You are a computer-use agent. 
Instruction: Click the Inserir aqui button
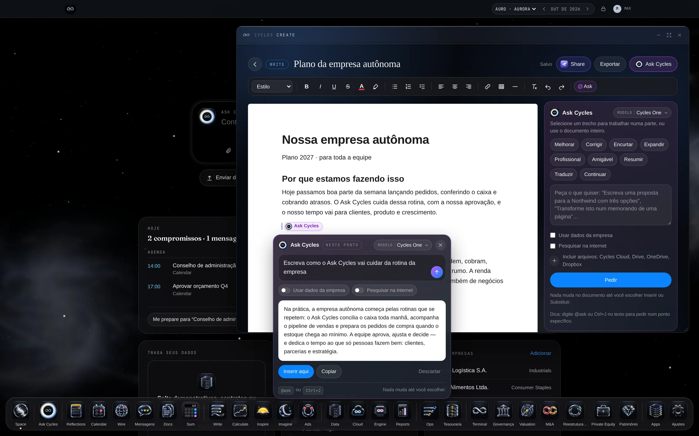point(296,371)
